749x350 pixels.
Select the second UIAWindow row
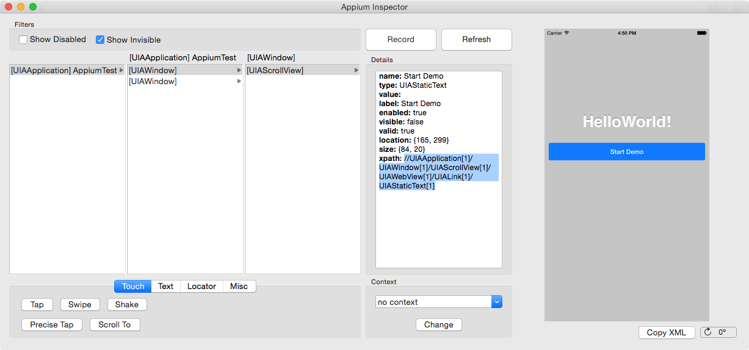153,81
